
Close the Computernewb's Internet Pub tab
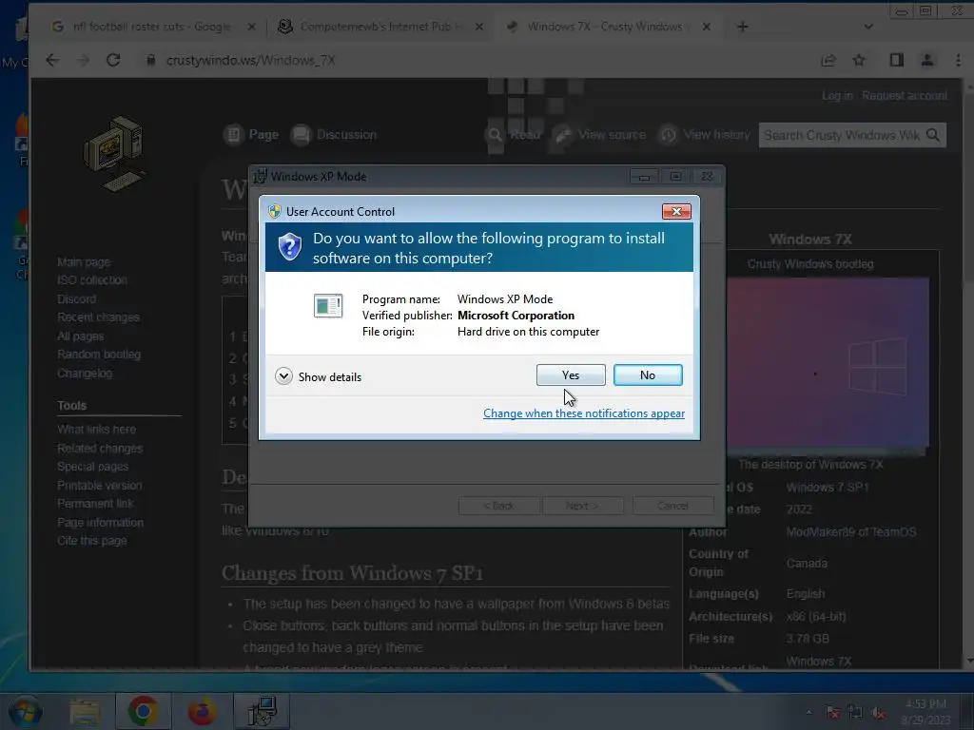(x=479, y=27)
